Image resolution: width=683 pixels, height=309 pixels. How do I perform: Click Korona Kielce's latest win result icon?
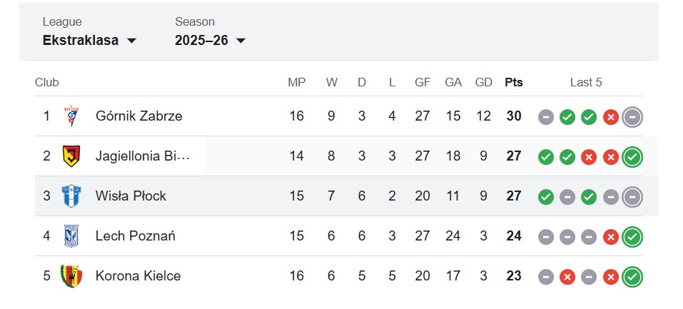click(632, 276)
